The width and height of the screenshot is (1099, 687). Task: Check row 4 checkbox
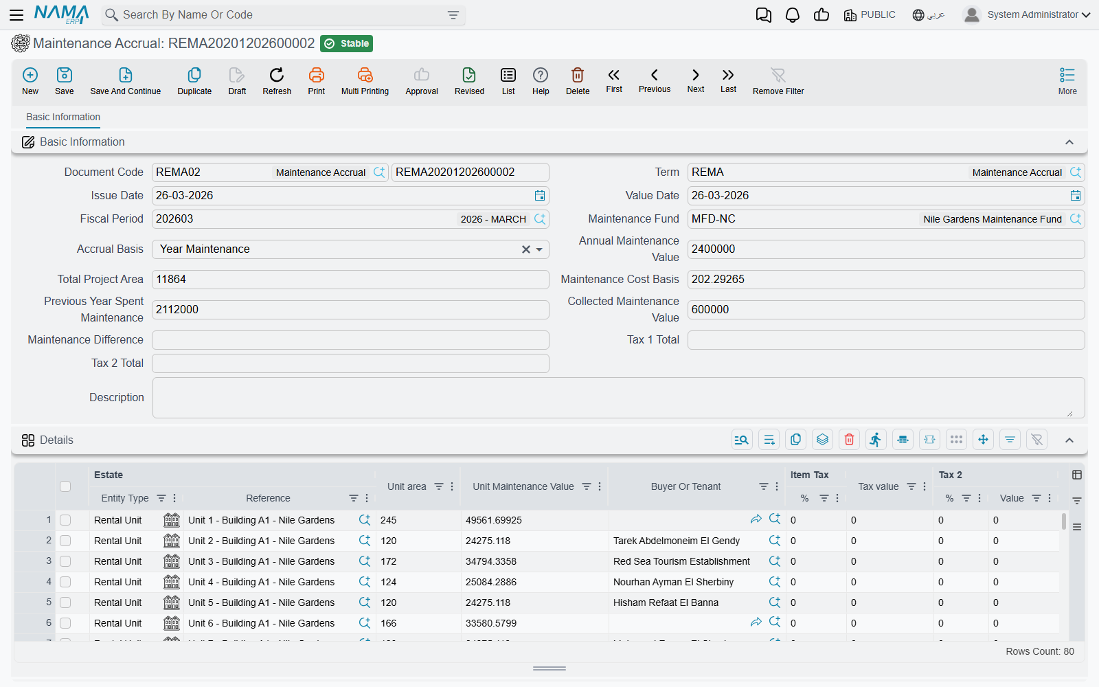[x=65, y=582]
